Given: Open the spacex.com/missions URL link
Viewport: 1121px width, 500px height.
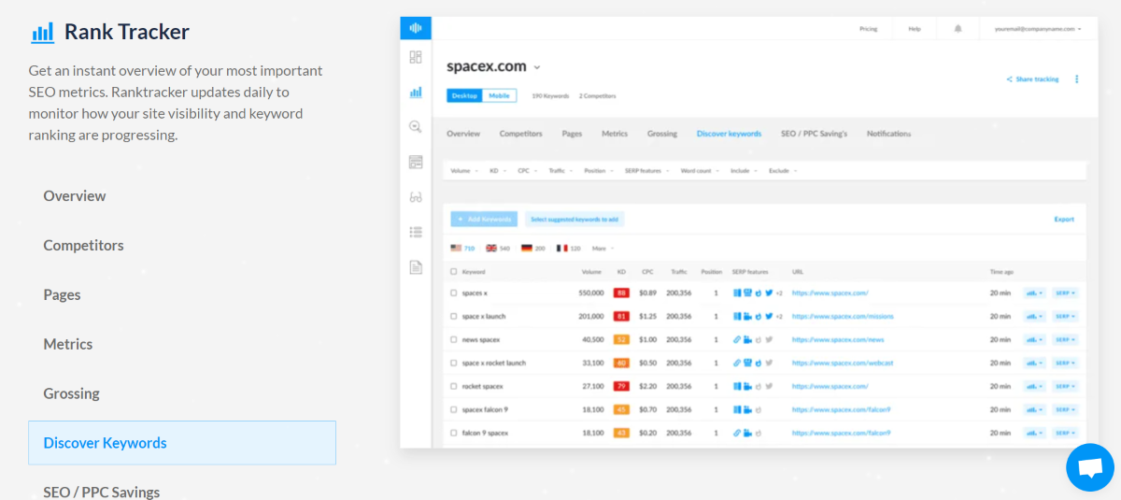Looking at the screenshot, I should pos(843,316).
